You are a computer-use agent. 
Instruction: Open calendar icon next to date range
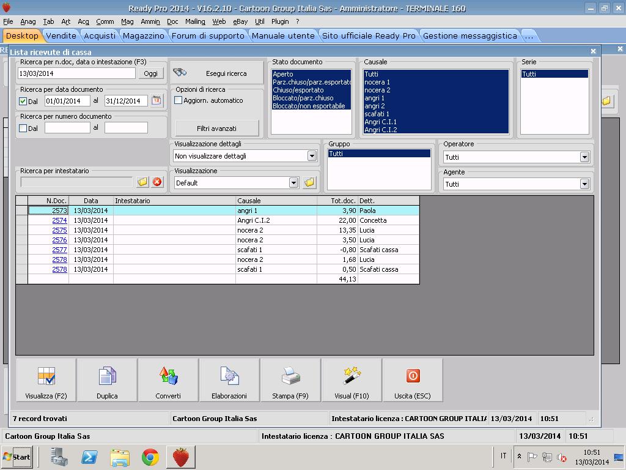coord(156,100)
